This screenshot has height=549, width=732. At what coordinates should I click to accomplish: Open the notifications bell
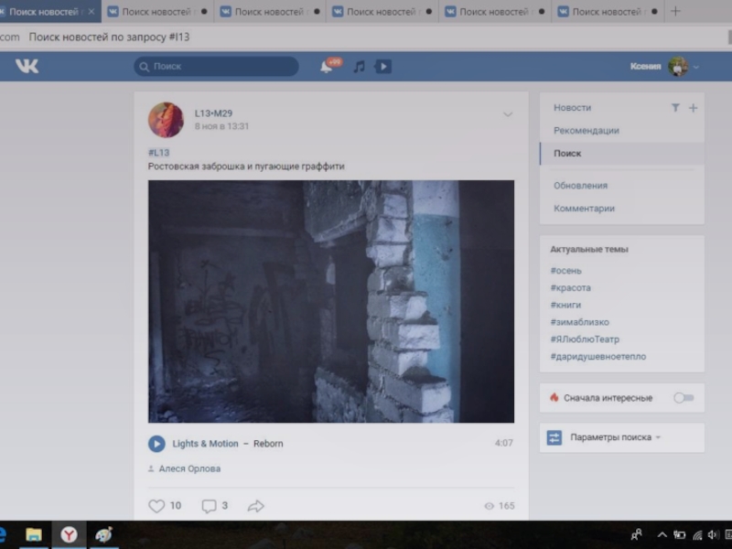[x=326, y=67]
